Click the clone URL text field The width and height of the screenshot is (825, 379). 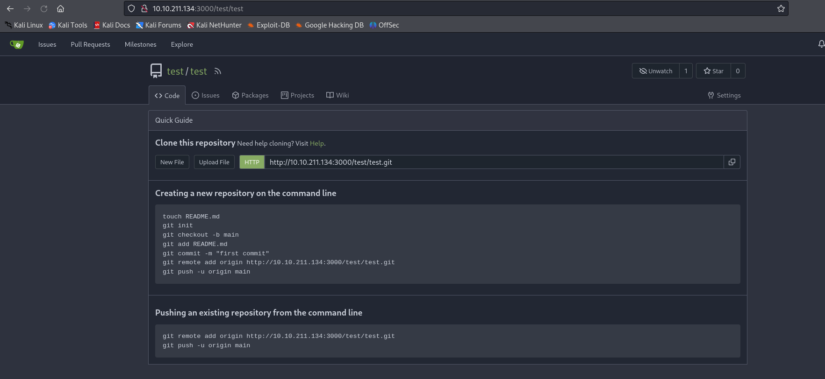point(493,162)
